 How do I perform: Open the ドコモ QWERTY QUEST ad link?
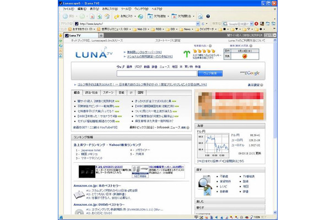pos(109,167)
